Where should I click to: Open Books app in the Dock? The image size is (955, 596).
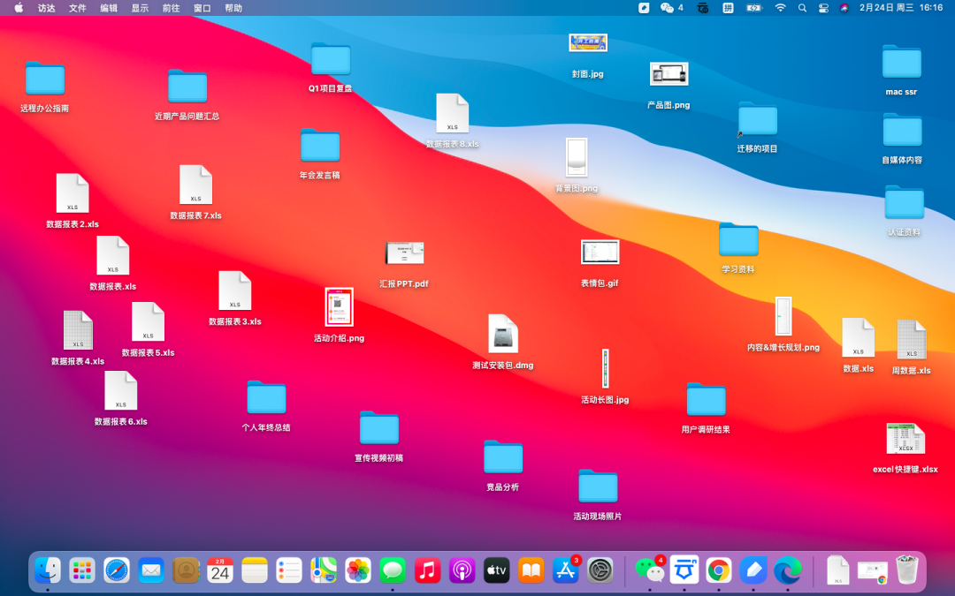[531, 570]
